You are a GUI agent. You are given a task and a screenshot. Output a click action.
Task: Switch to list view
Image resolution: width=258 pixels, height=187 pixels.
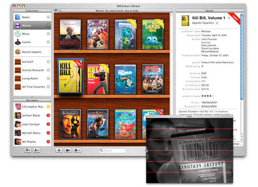point(60,10)
